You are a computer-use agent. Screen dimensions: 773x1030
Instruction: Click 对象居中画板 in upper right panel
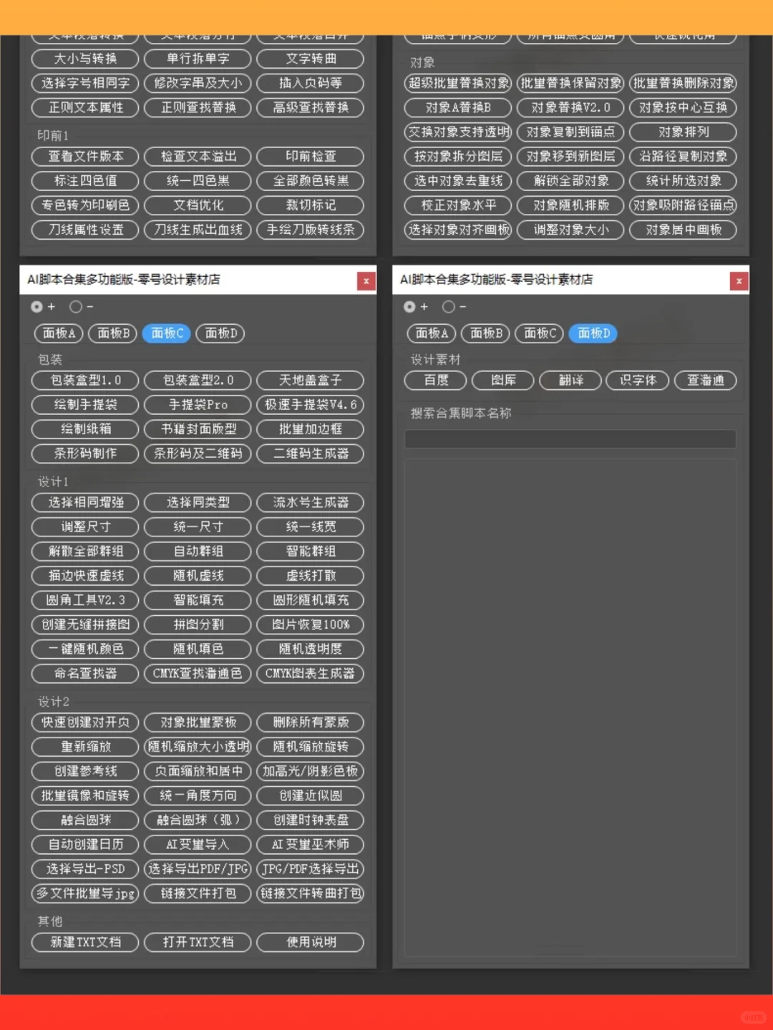683,230
